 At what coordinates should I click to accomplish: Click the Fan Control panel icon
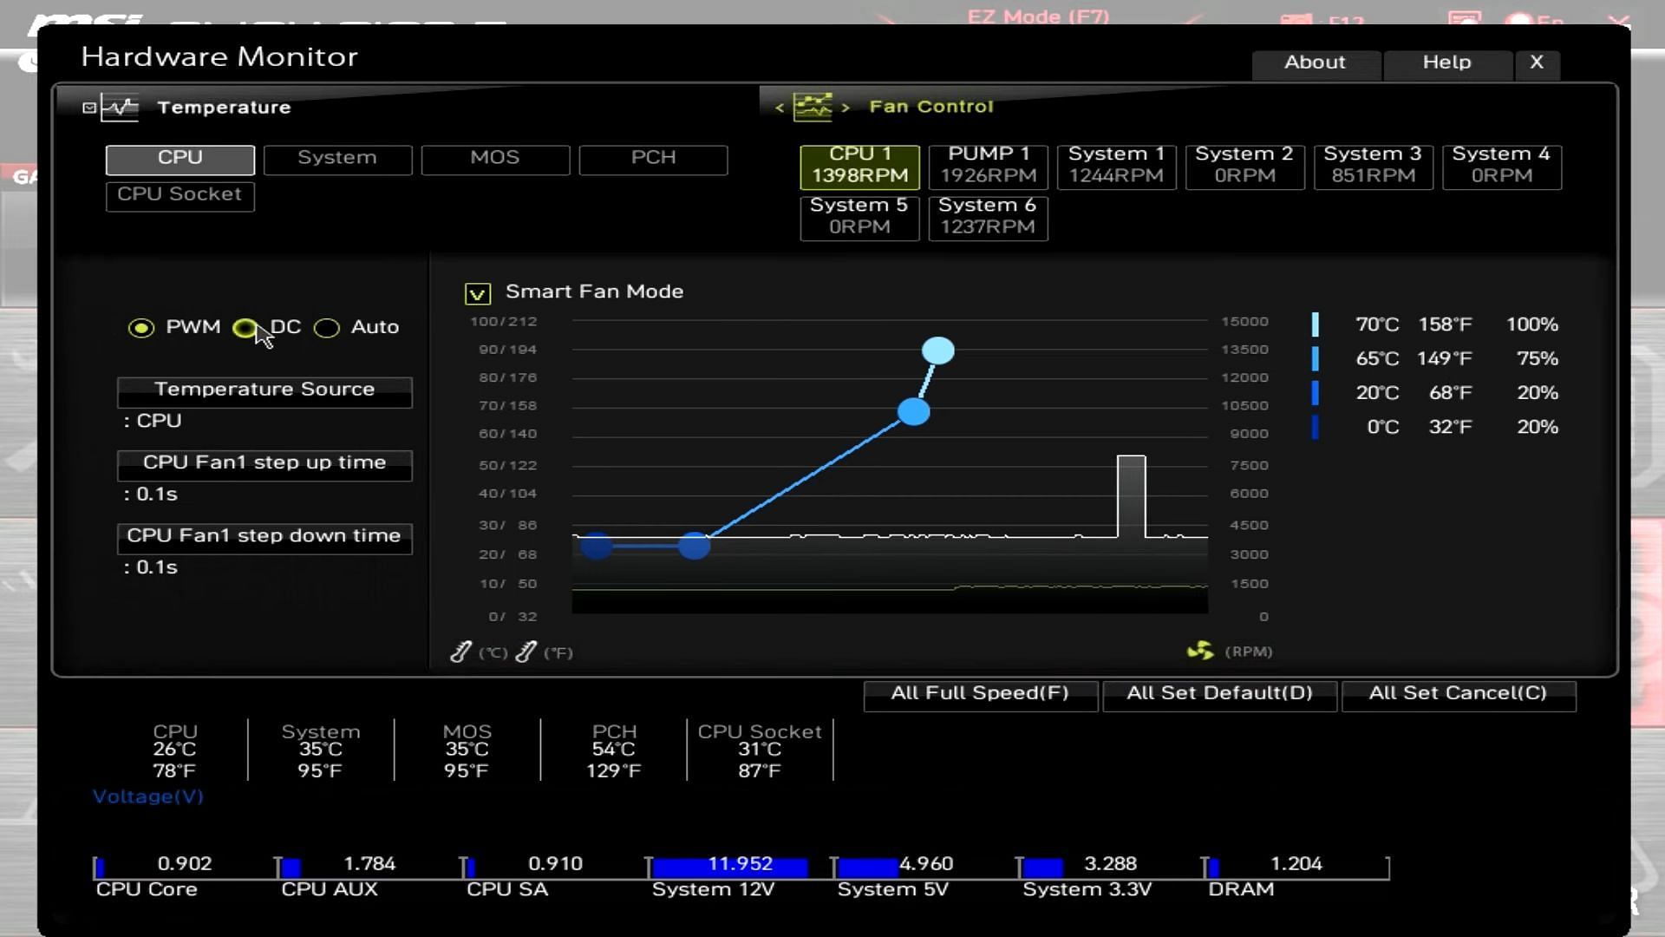pyautogui.click(x=813, y=107)
